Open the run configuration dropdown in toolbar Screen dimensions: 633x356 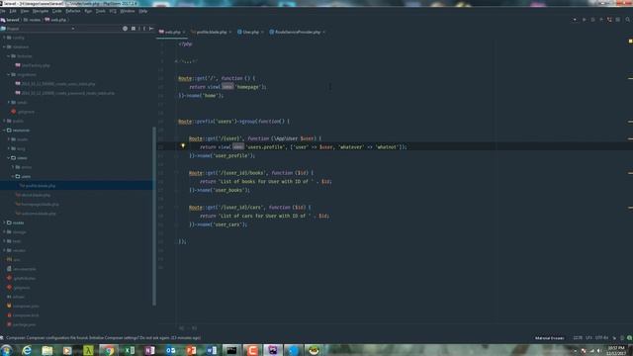[575, 20]
